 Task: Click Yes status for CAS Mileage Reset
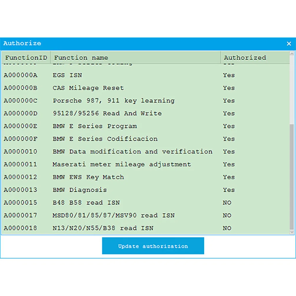(x=229, y=88)
